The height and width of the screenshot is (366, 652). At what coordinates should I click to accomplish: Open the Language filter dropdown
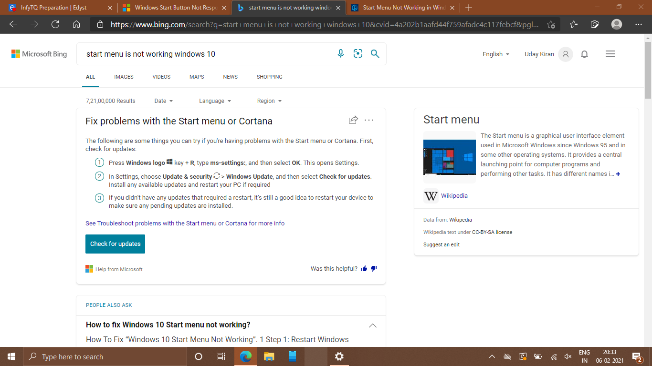[215, 101]
